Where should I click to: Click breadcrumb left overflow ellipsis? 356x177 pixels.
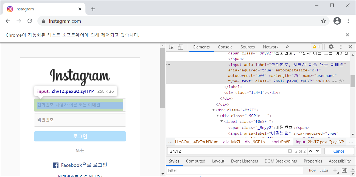(x=170, y=142)
